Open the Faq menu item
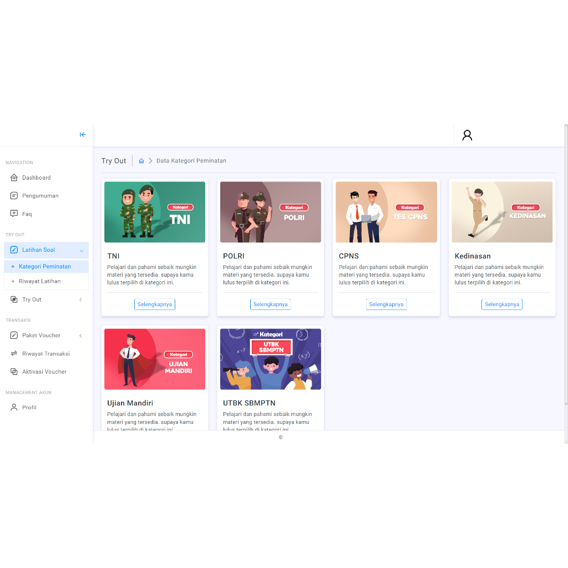 pyautogui.click(x=47, y=214)
